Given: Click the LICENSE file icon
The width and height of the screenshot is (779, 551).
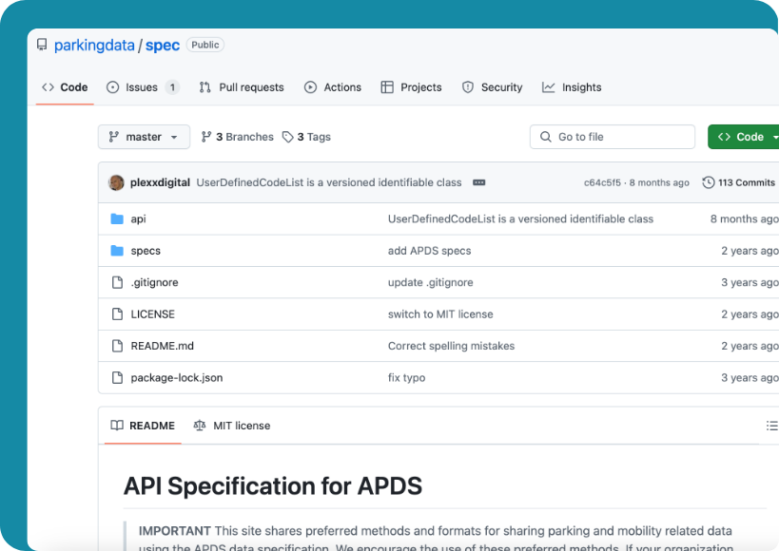Looking at the screenshot, I should (x=117, y=314).
